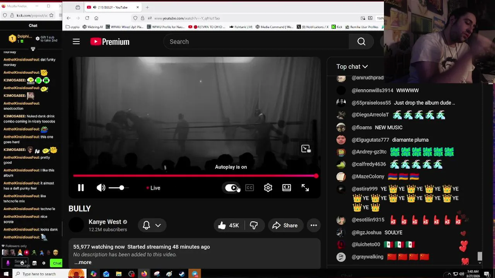The image size is (495, 278).
Task: Toggle the Autoplay switch
Action: 232,188
